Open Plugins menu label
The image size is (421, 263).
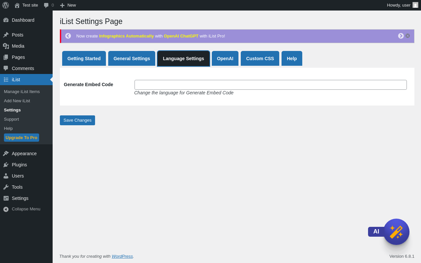[x=19, y=165]
